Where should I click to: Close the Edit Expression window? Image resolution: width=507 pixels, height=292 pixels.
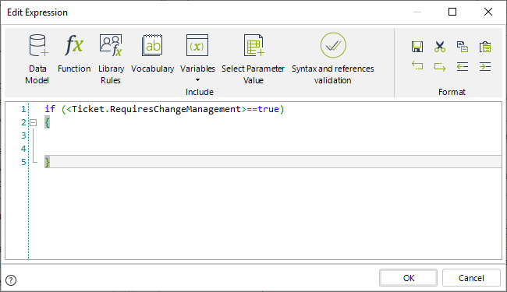click(x=488, y=12)
